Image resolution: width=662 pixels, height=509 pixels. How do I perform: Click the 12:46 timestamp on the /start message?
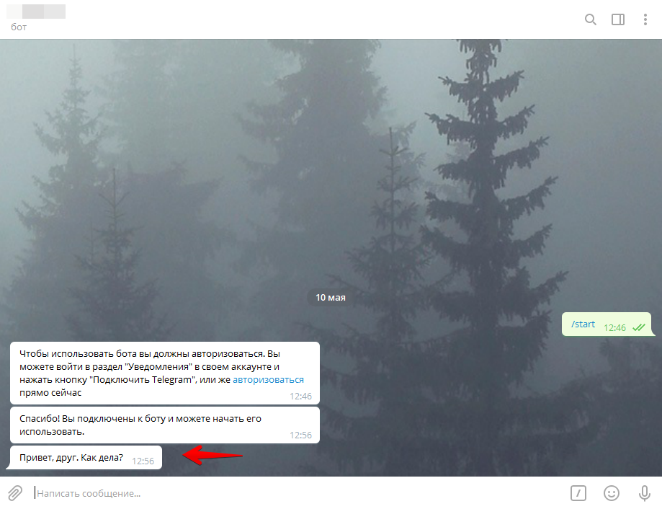tap(614, 328)
